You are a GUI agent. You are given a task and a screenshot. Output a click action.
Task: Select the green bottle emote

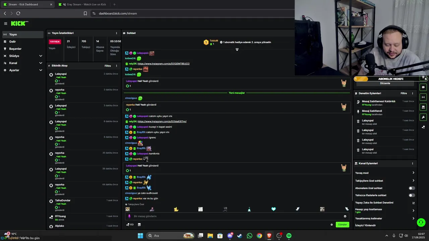[249, 209]
